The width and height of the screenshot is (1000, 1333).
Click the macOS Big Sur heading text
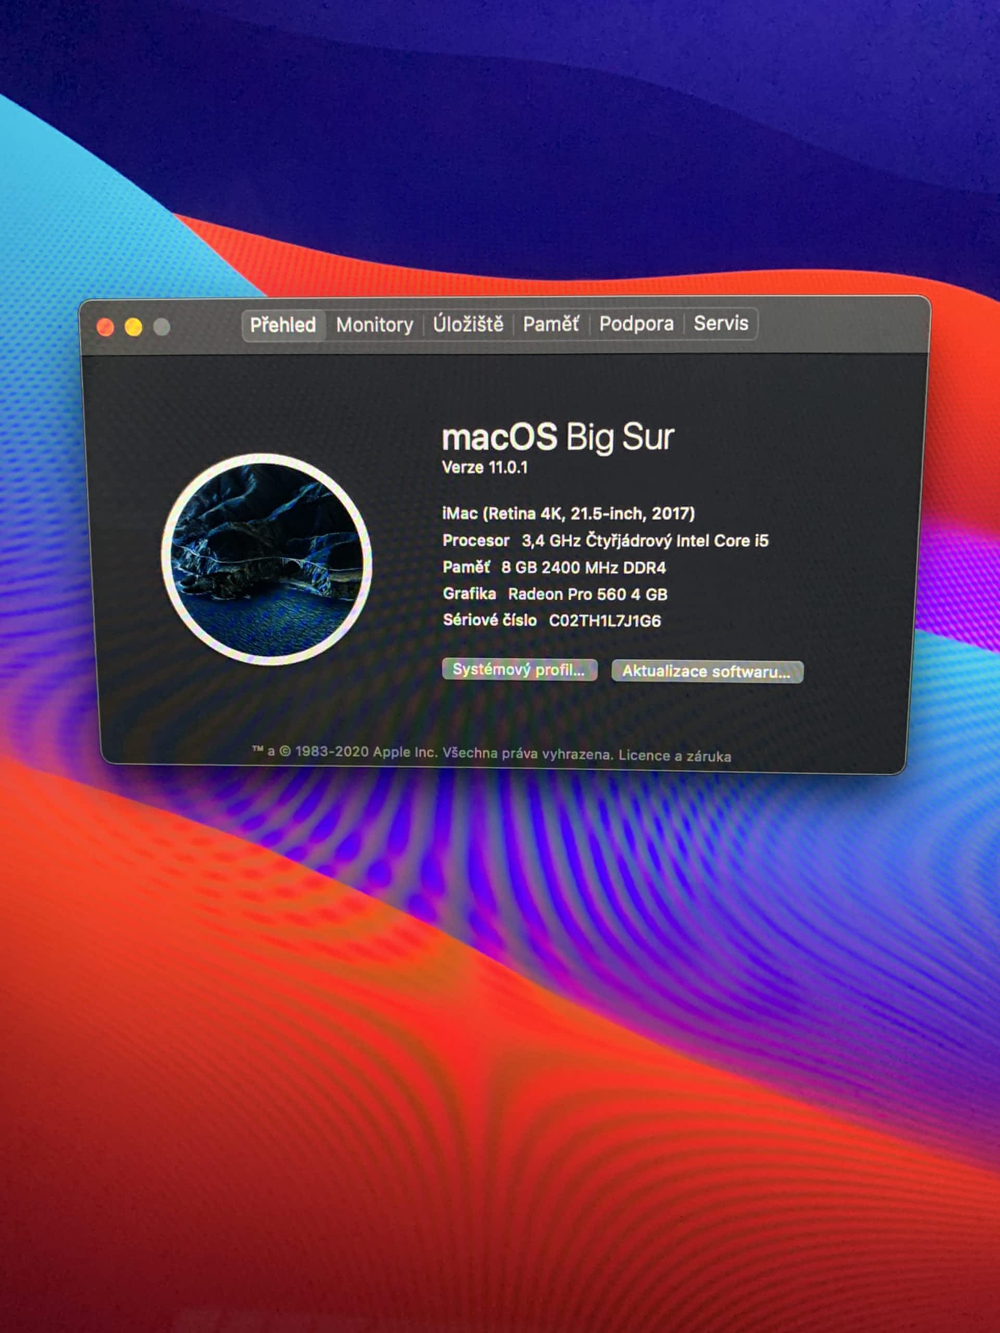[x=558, y=437]
